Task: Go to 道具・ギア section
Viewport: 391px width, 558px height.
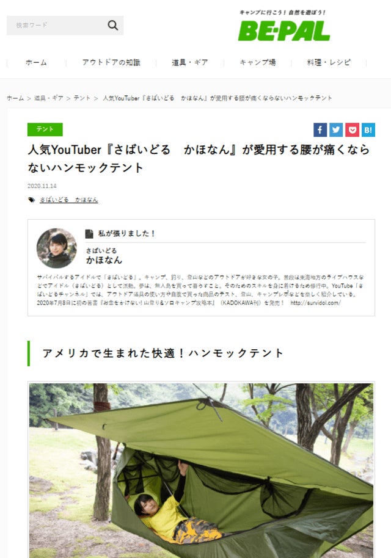Action: [x=190, y=63]
